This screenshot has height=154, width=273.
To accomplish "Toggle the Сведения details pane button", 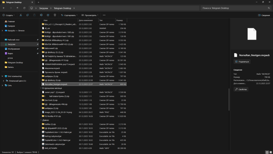I will 264,15.
